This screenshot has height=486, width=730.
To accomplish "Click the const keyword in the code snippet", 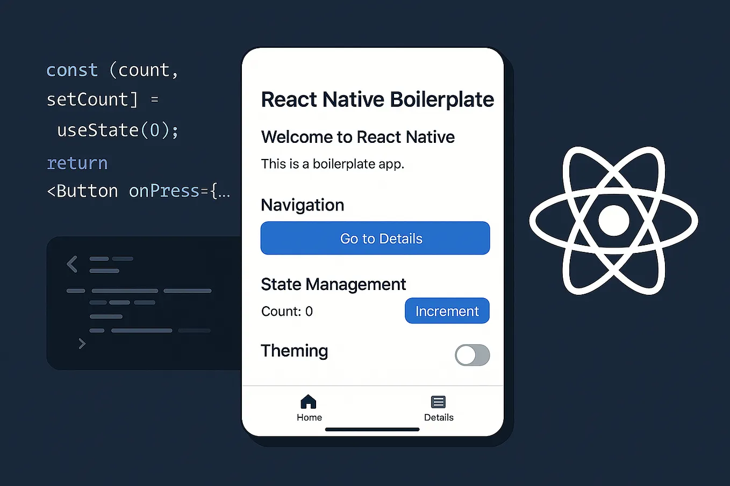I will click(71, 69).
